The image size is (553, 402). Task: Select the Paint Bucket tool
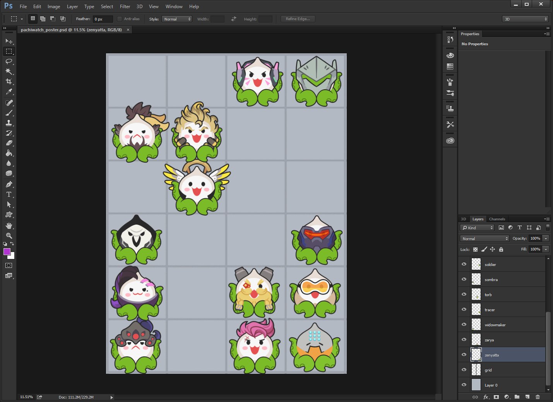pyautogui.click(x=9, y=153)
